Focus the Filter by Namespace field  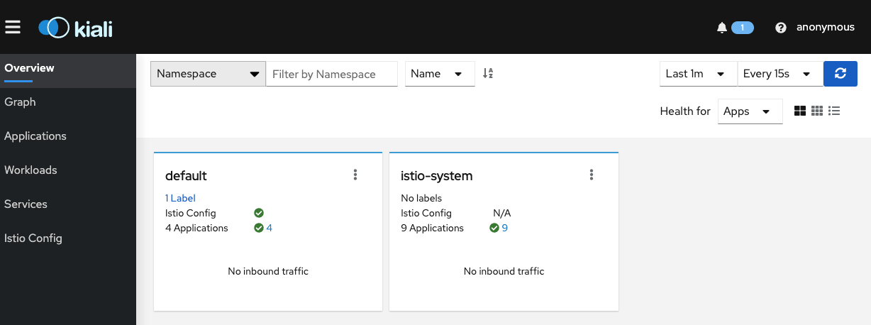click(x=331, y=74)
